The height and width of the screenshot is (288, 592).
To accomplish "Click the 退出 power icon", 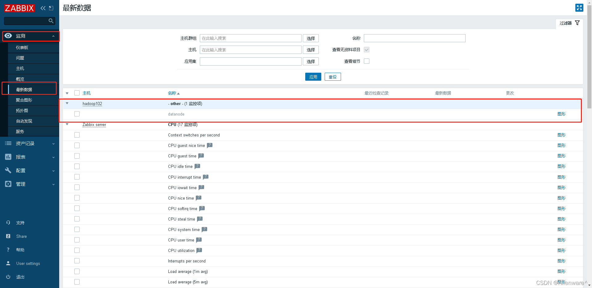I will pyautogui.click(x=8, y=277).
